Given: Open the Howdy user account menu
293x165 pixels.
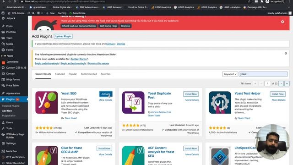Looking at the screenshot, I should (279, 13).
